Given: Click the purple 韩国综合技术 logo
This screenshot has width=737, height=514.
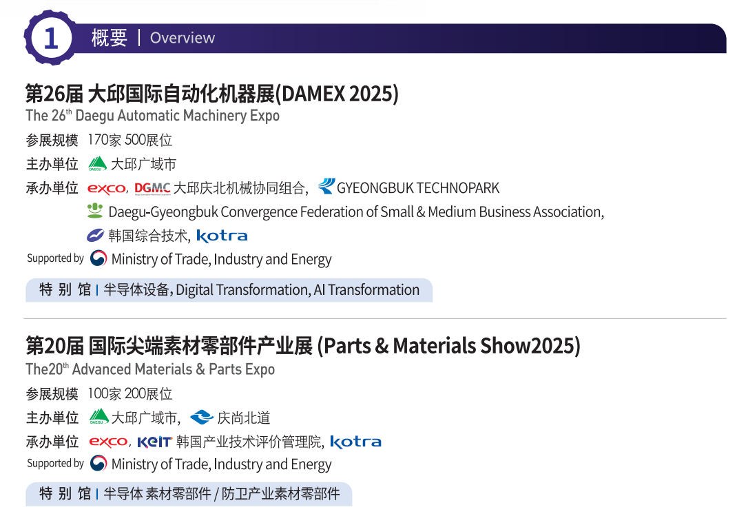Looking at the screenshot, I should [x=96, y=236].
